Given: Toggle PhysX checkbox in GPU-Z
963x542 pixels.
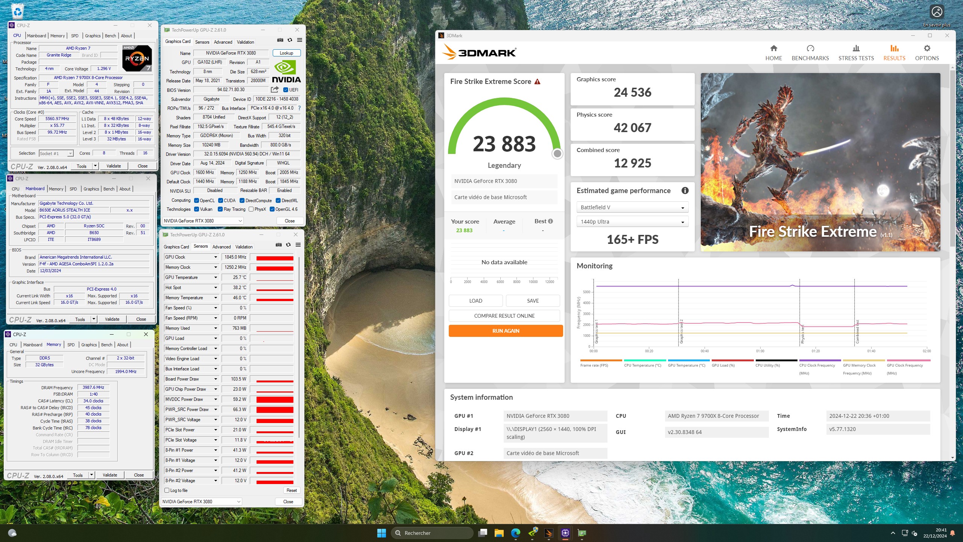Looking at the screenshot, I should click(x=251, y=209).
